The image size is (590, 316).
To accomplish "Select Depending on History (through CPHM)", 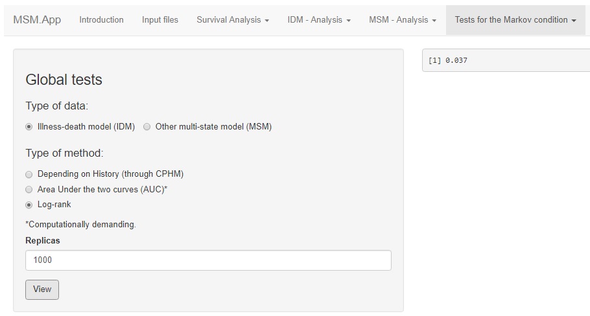I will click(29, 174).
